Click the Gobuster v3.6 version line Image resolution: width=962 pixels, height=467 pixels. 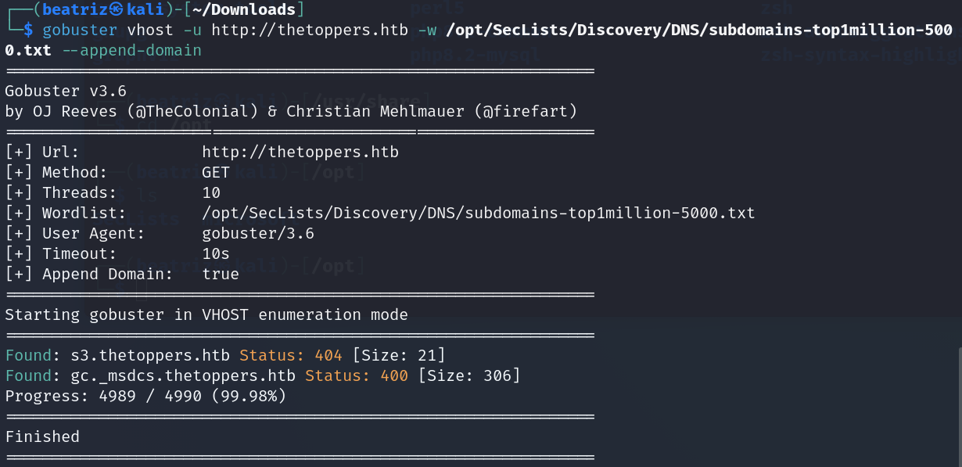tap(66, 91)
